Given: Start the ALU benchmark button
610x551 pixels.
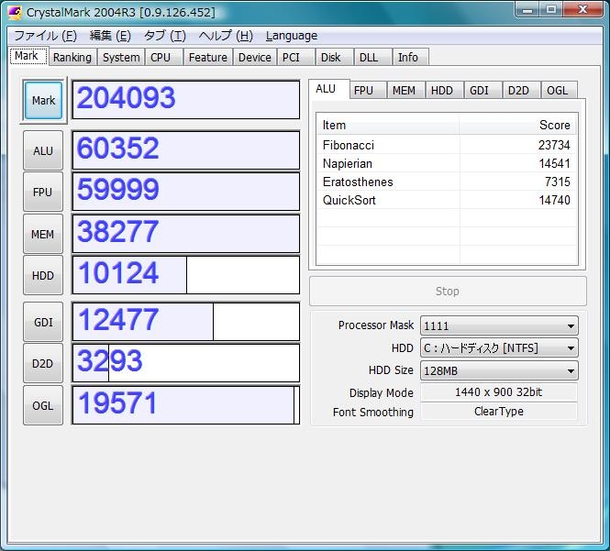Looking at the screenshot, I should coord(43,150).
